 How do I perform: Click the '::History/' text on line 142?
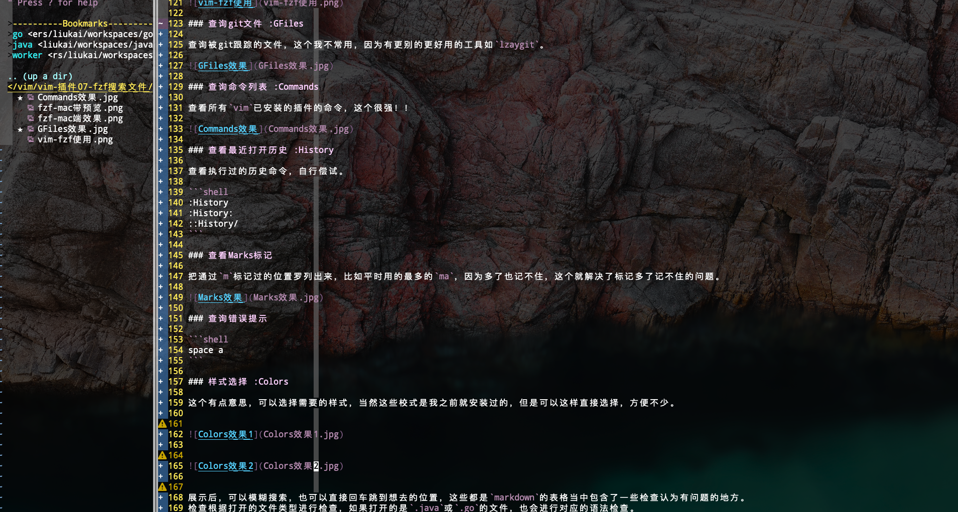point(213,224)
